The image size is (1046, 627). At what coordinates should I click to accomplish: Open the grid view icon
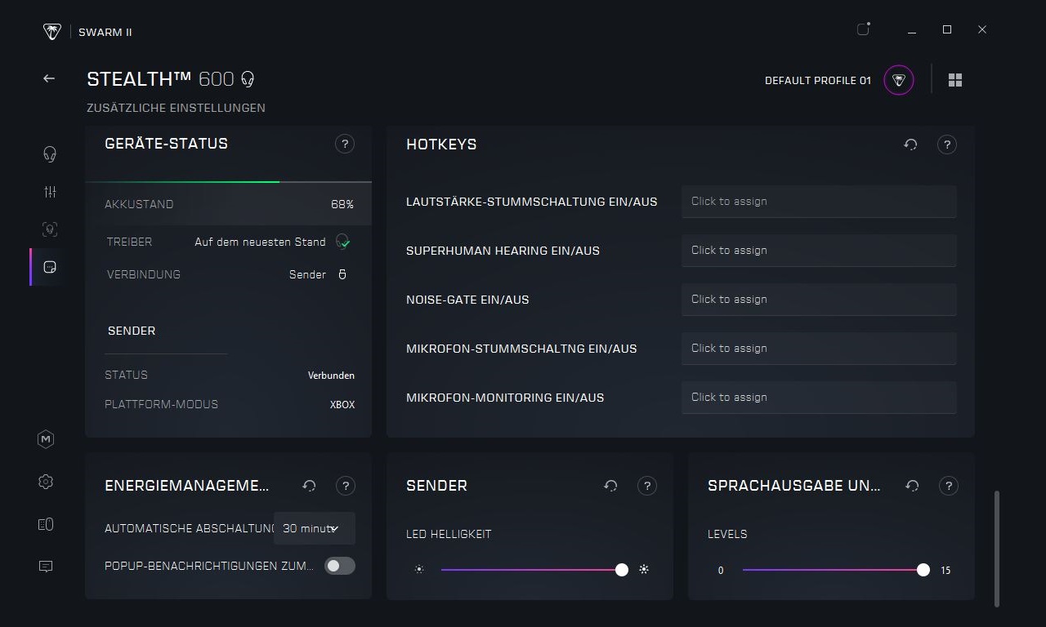click(955, 80)
